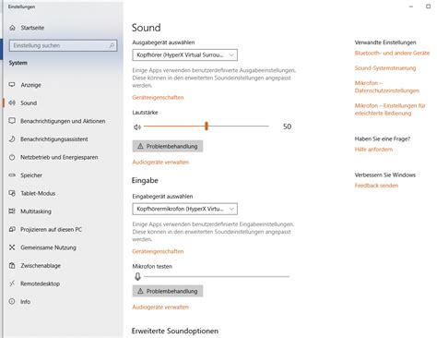Click the Einstellung suchen search field
The width and height of the screenshot is (437, 338).
pyautogui.click(x=63, y=45)
